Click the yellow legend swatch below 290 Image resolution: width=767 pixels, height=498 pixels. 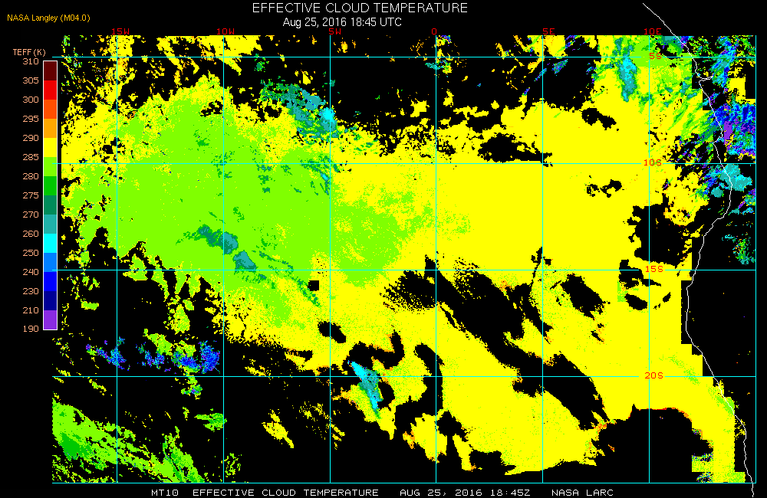pyautogui.click(x=51, y=147)
